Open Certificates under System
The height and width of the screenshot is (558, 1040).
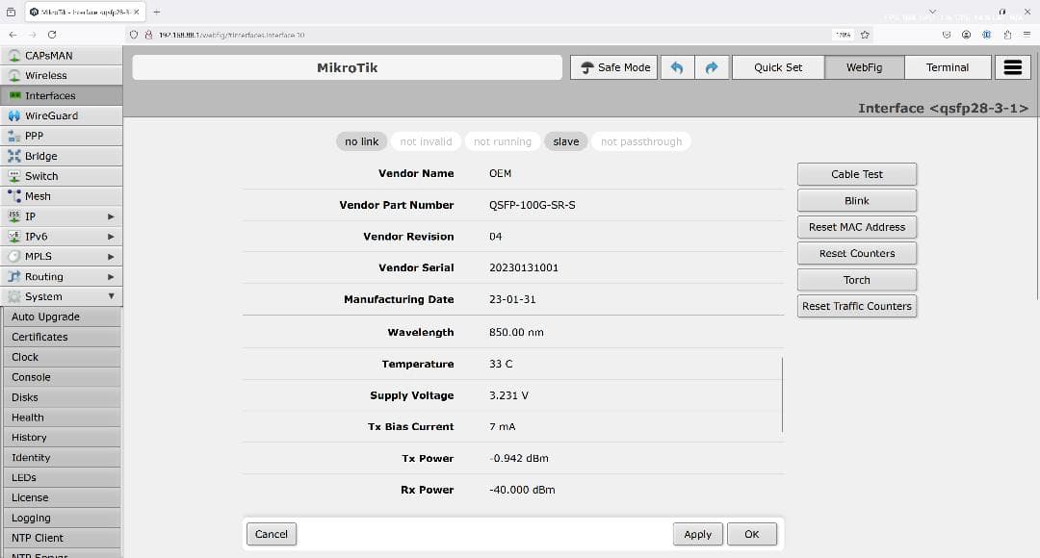tap(63, 337)
